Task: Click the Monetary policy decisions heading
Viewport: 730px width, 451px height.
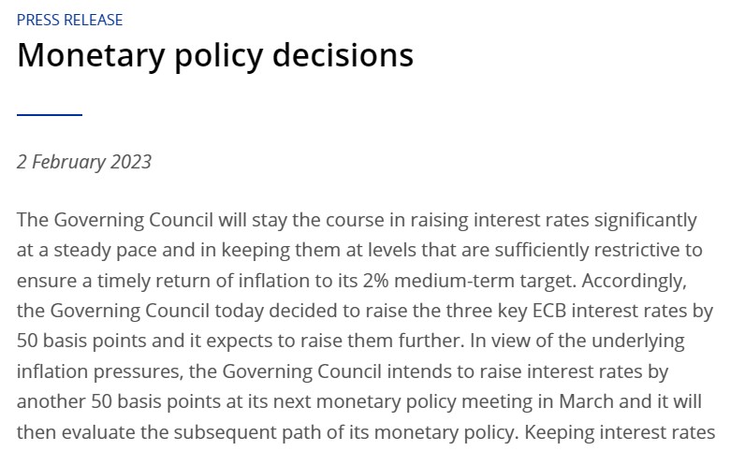Action: click(215, 56)
